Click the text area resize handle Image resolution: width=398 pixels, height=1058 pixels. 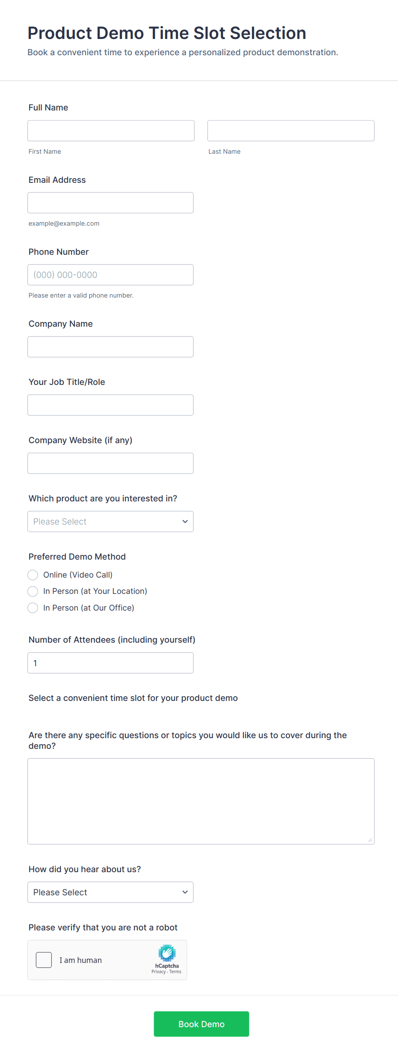coord(370,840)
